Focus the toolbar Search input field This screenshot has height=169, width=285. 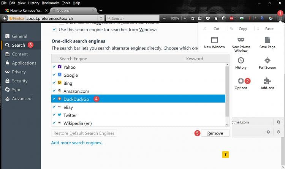pyautogui.click(x=133, y=18)
